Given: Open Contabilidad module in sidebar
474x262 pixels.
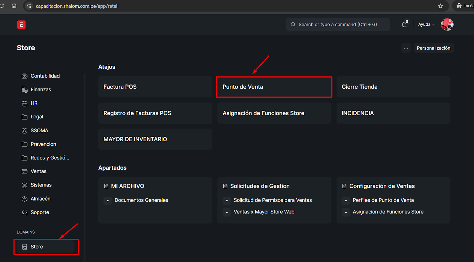Looking at the screenshot, I should [45, 76].
